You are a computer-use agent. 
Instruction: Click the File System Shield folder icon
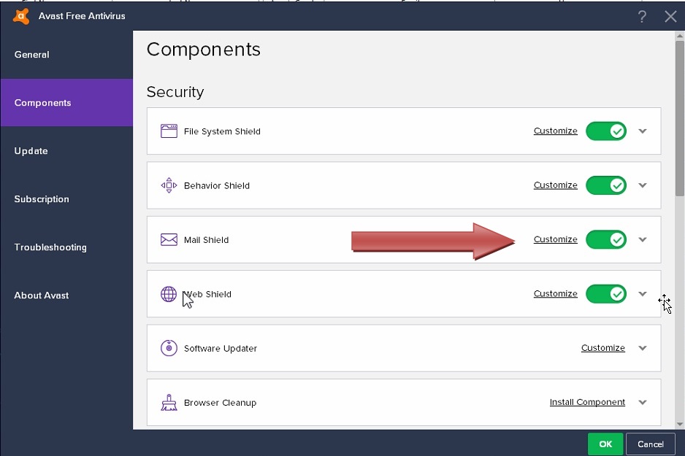[x=169, y=131]
